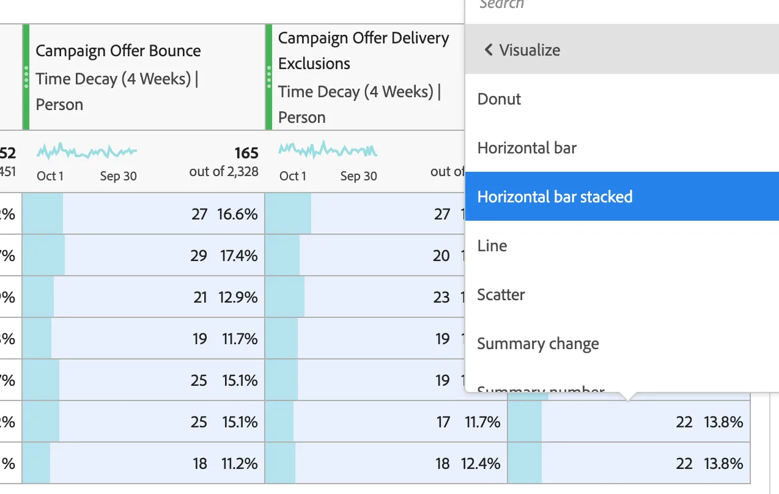This screenshot has height=494, width=779.
Task: Click the Campaign Offer Bounce column drag handle
Action: [x=26, y=78]
